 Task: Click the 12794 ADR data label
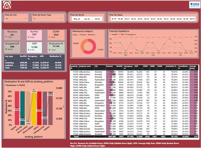[x=34, y=92]
